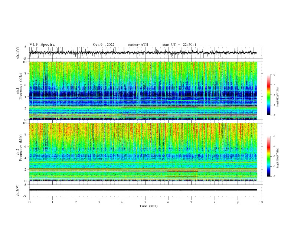The width and height of the screenshot is (294, 227).
Task: Click the "-3" label on ch.2 color bar
Action: pos(274,136)
